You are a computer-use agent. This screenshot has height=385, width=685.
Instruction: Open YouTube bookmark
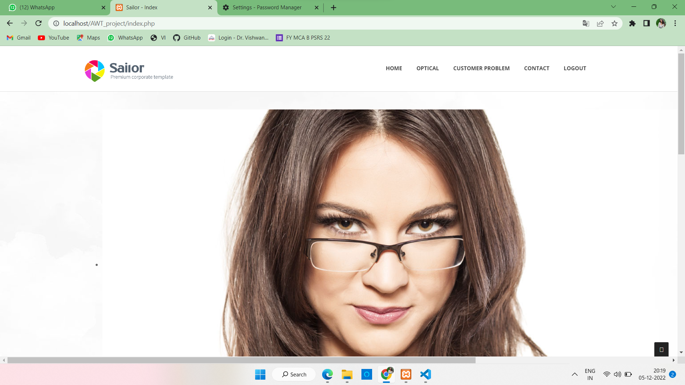(53, 37)
